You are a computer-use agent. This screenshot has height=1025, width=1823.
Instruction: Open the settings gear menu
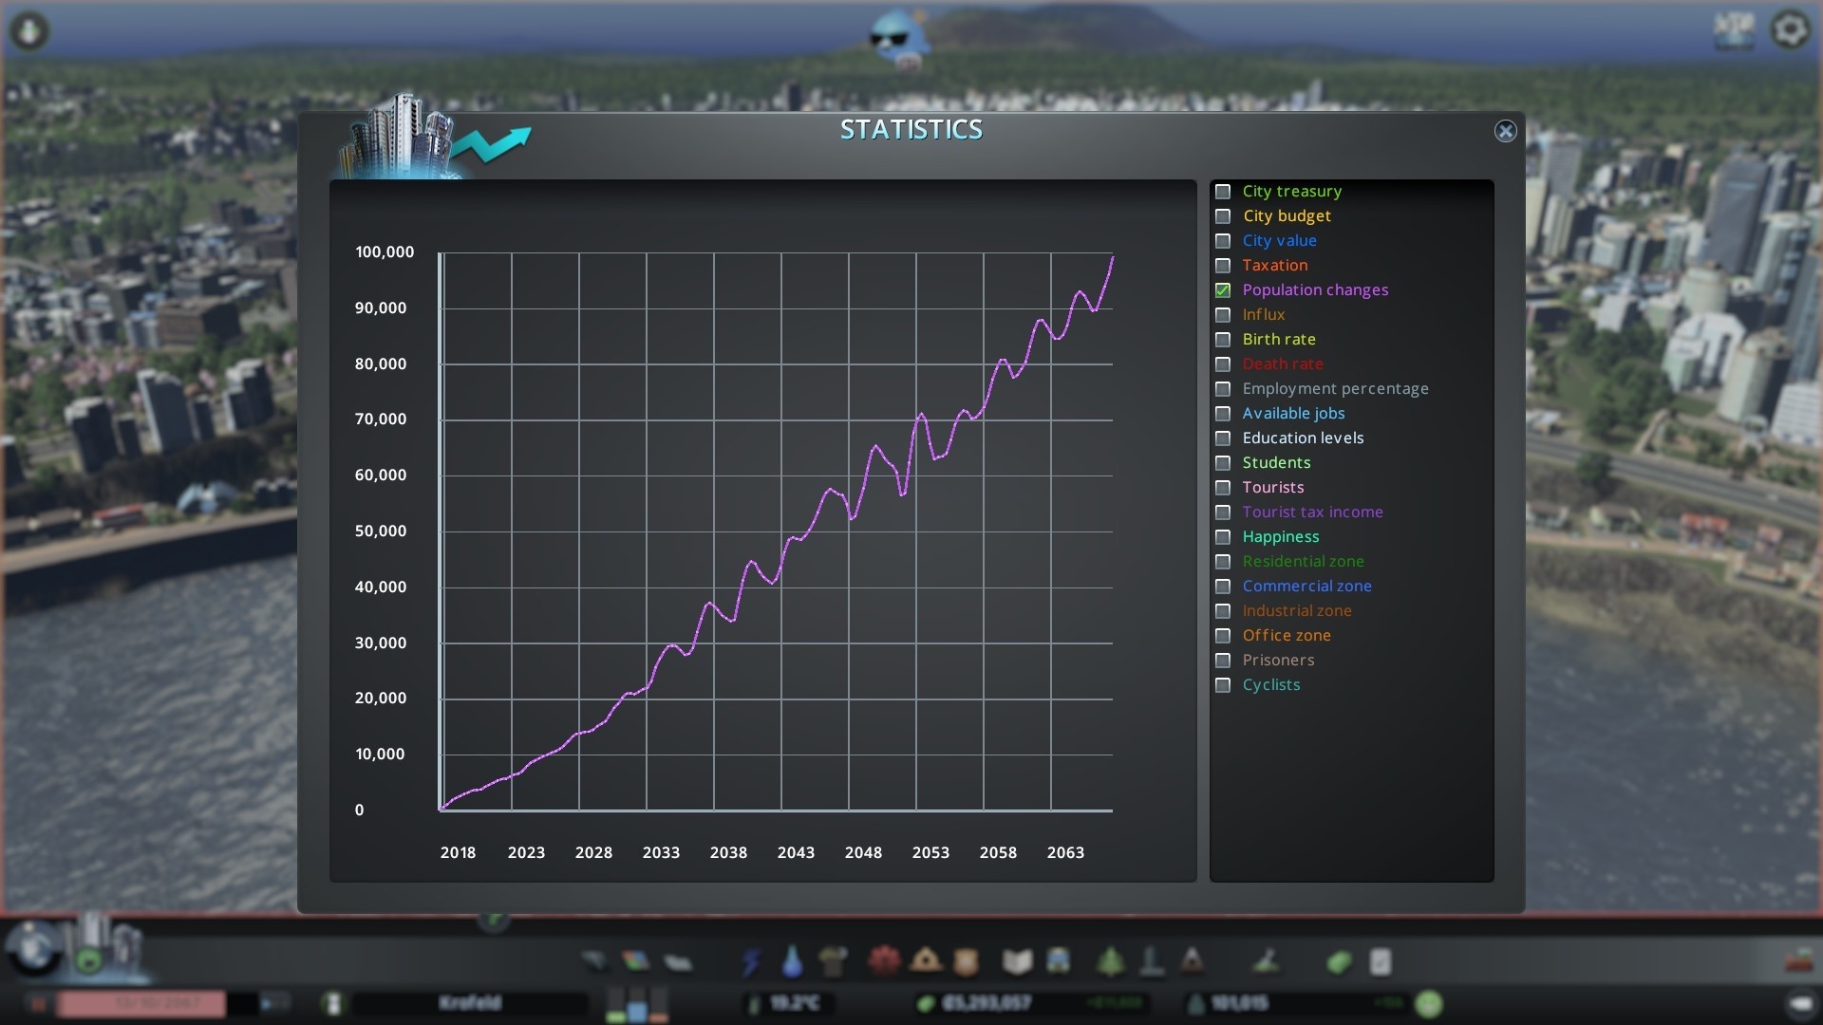pyautogui.click(x=1790, y=30)
